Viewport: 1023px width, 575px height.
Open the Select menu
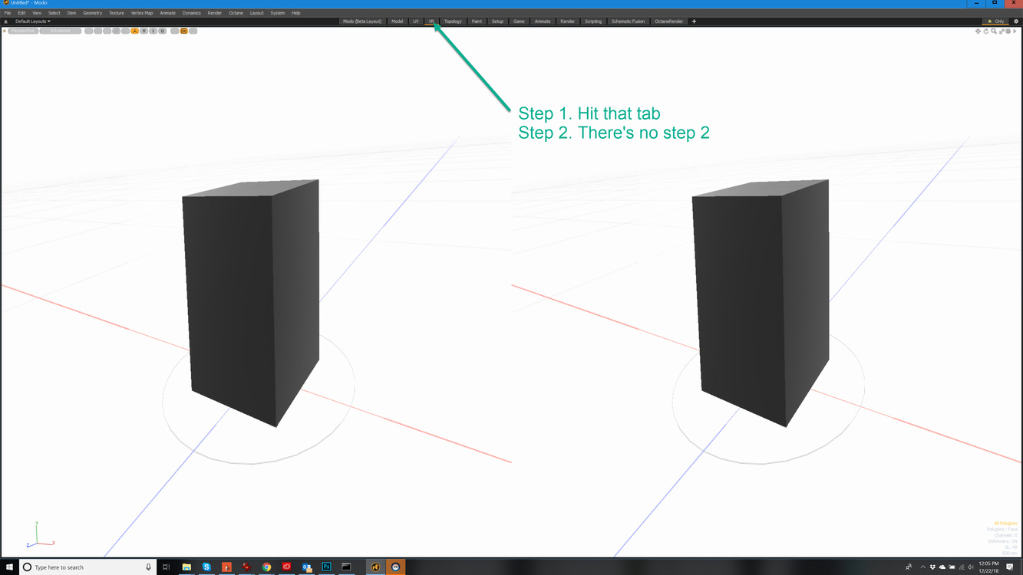[54, 13]
